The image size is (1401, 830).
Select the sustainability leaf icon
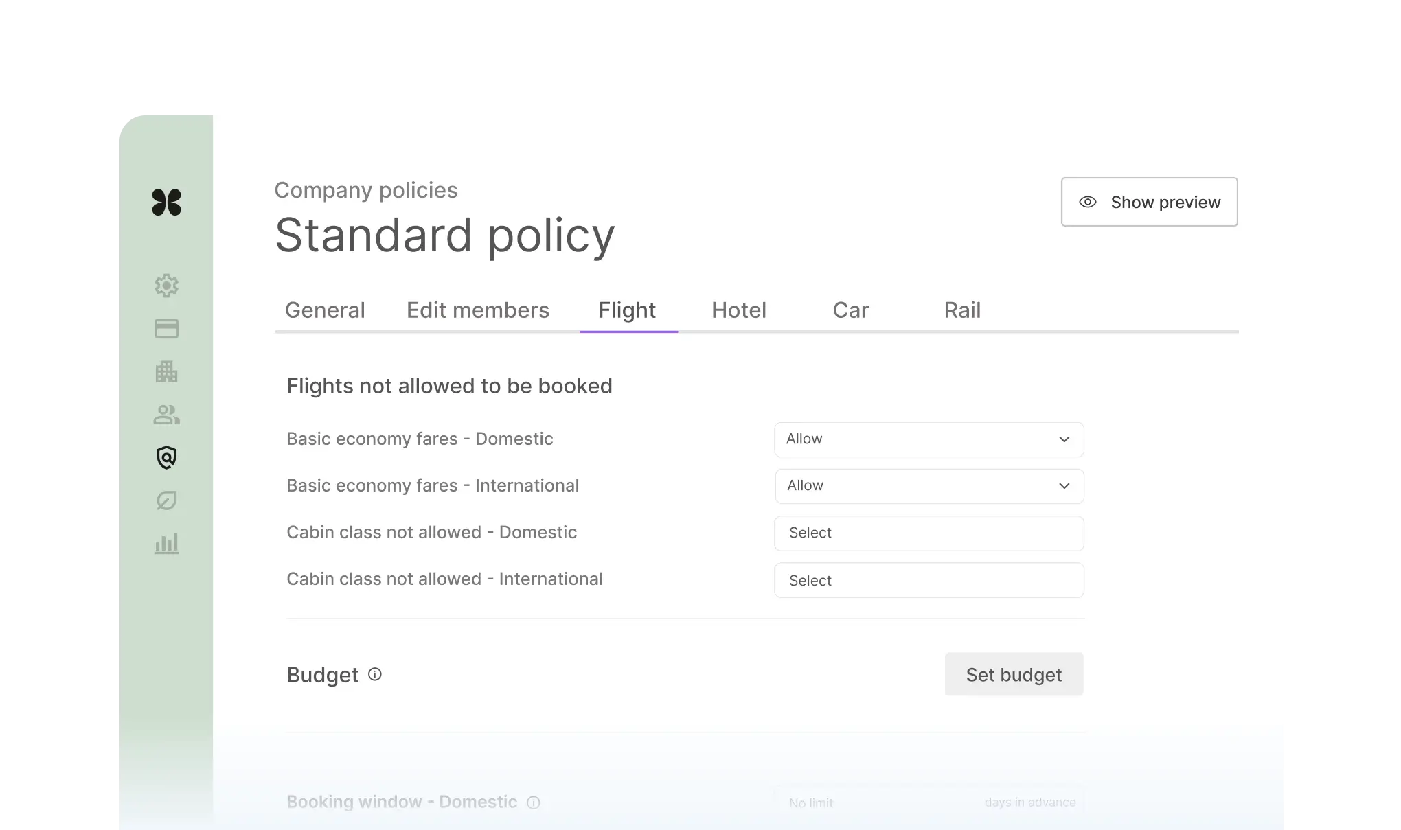click(x=166, y=500)
